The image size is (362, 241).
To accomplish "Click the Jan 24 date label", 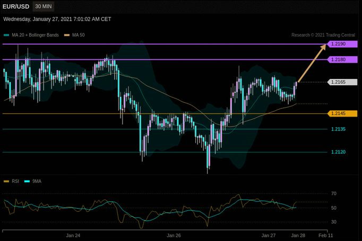I will click(73, 236).
